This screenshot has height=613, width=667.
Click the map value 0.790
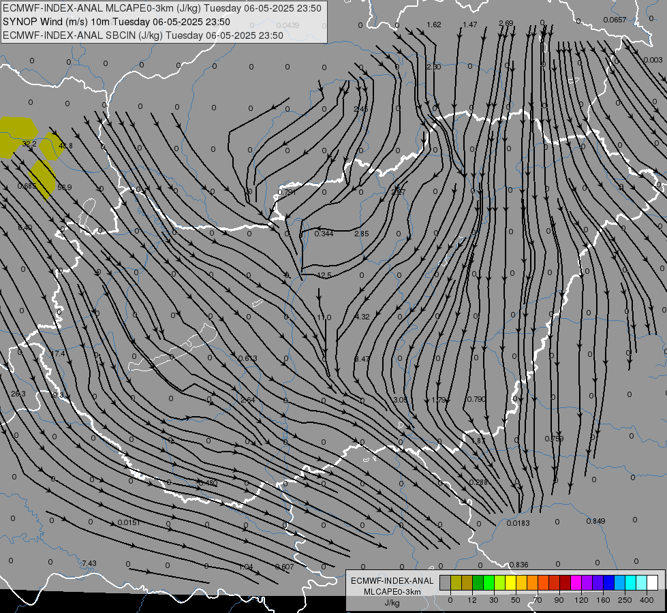pyautogui.click(x=476, y=399)
